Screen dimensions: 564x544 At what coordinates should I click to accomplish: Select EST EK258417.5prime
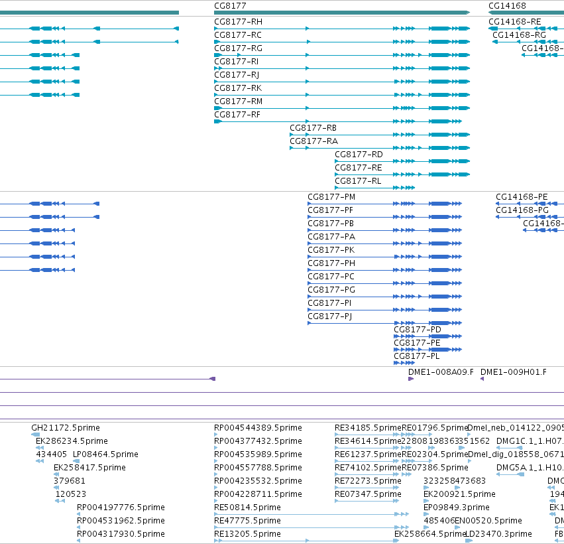point(89,468)
